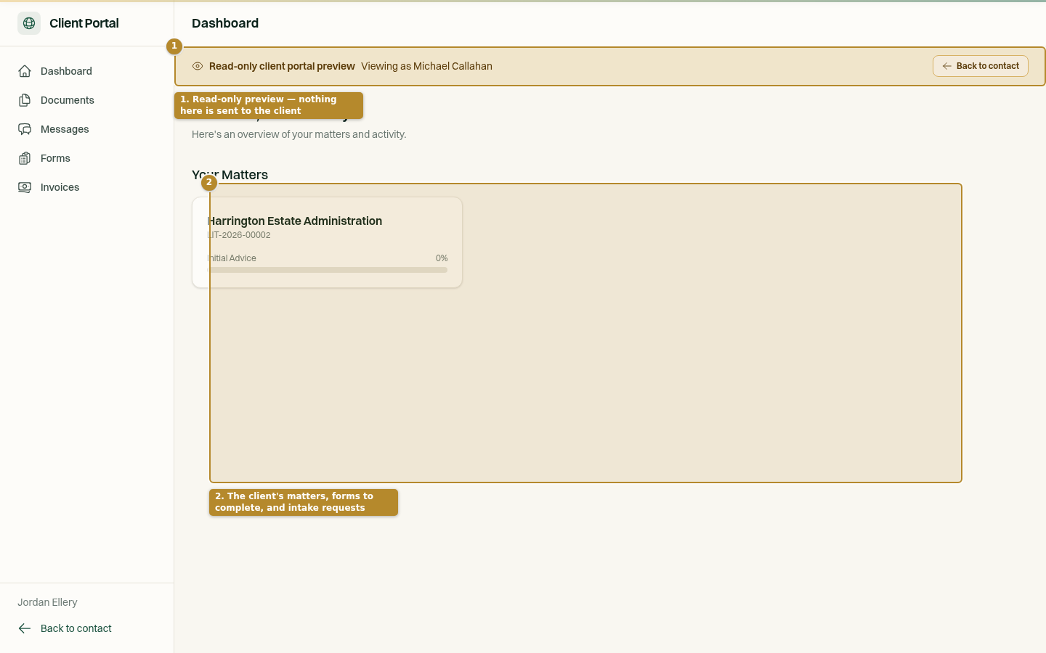
Task: Click the Dashboard page heading
Action: click(x=225, y=23)
